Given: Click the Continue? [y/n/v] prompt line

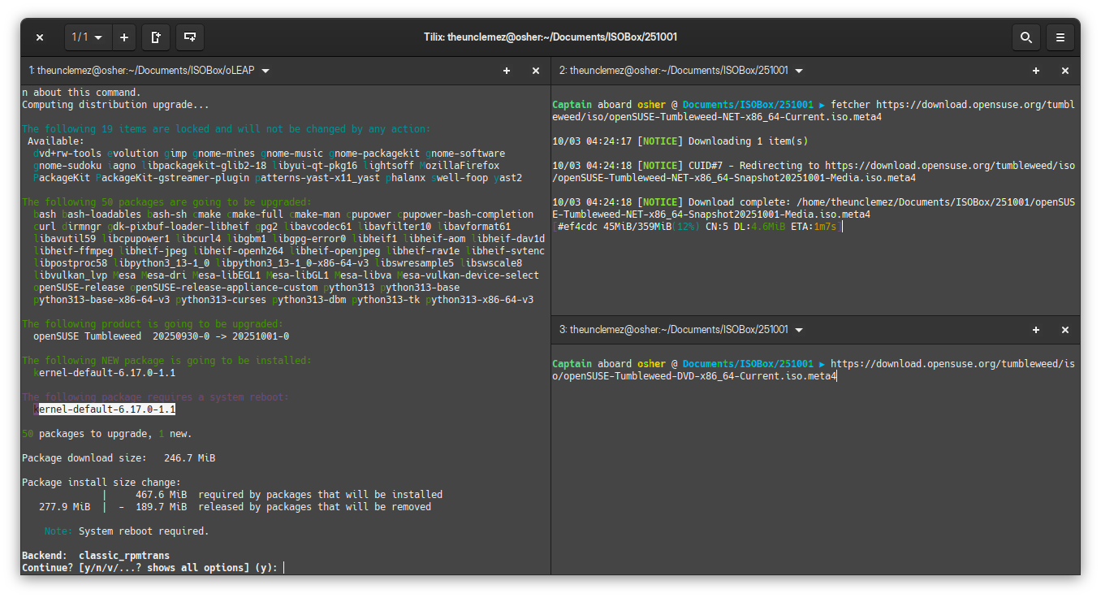Looking at the screenshot, I should point(150,568).
